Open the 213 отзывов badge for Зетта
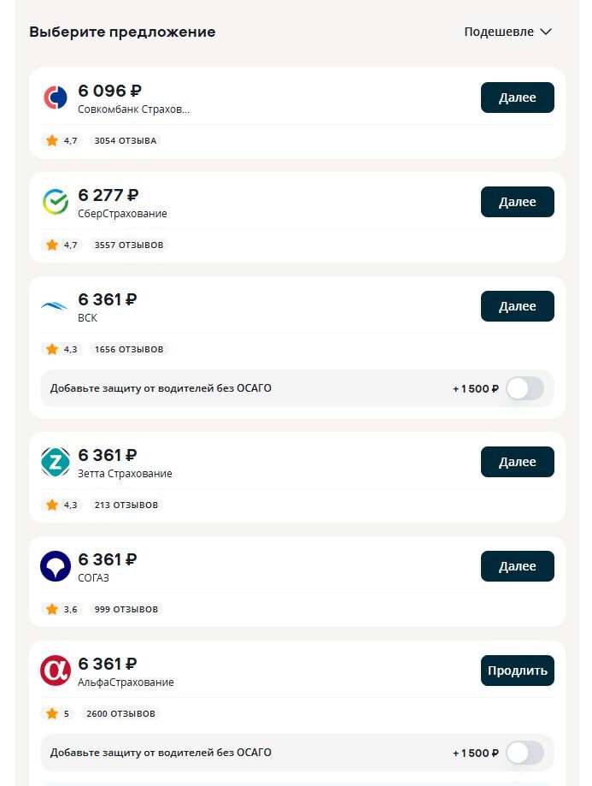This screenshot has width=592, height=786. [126, 505]
